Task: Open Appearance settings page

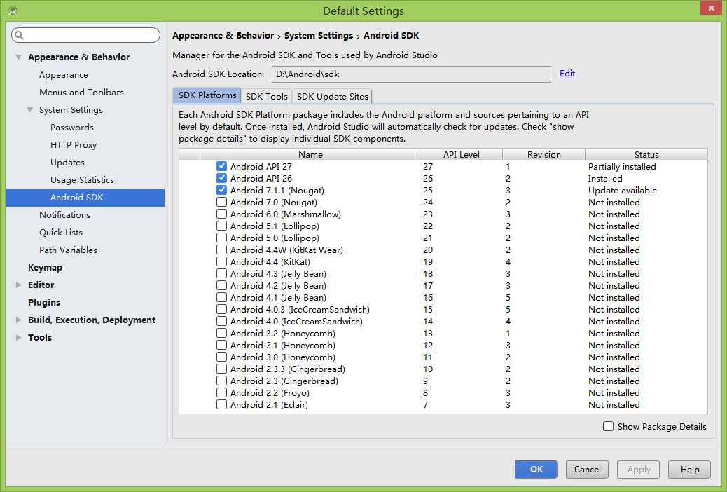Action: [x=64, y=75]
